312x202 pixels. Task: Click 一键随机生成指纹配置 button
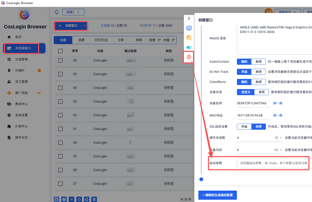click(x=218, y=195)
